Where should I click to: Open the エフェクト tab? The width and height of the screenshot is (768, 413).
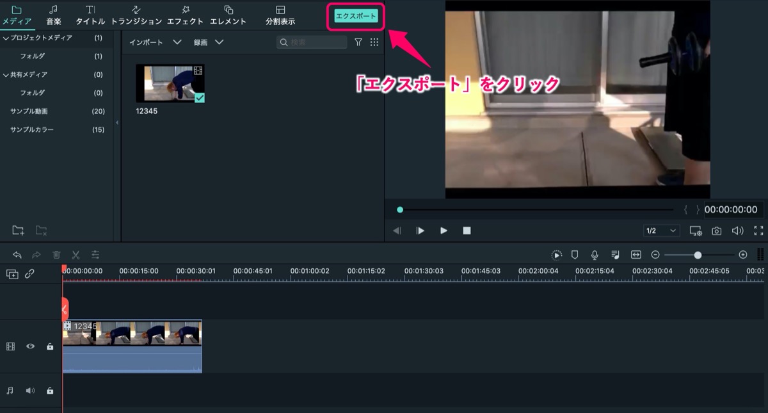(185, 15)
